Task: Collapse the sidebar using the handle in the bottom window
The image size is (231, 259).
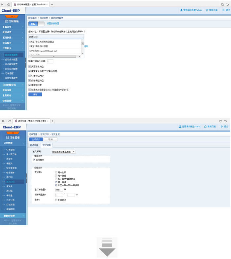Action: [x=26, y=178]
